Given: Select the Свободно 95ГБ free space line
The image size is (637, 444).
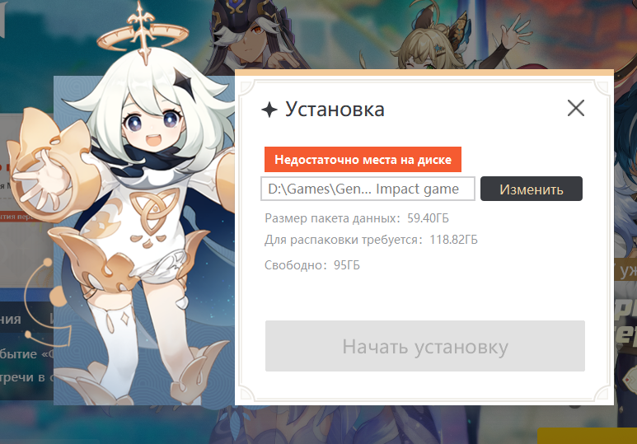Looking at the screenshot, I should pos(312,265).
